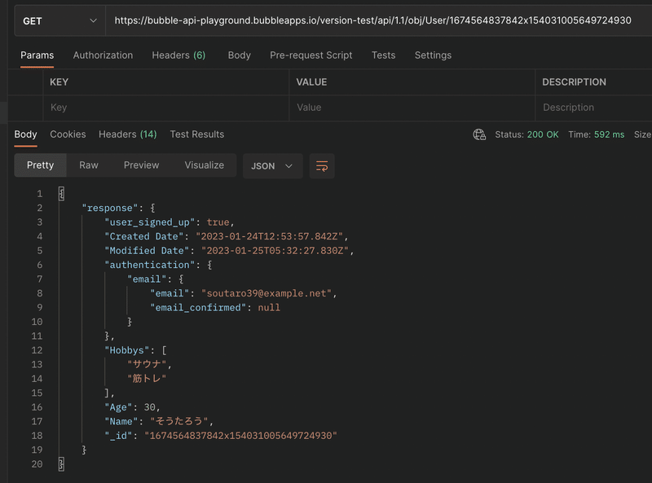The height and width of the screenshot is (483, 652).
Task: Toggle the word wrap icon
Action: tap(322, 166)
